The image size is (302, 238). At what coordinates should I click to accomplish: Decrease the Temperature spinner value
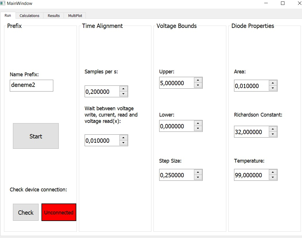[x=273, y=178]
